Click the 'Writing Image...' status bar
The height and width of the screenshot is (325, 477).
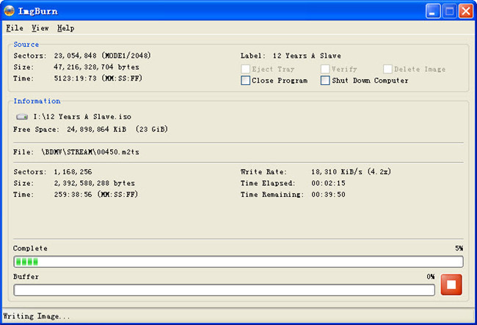(x=37, y=316)
